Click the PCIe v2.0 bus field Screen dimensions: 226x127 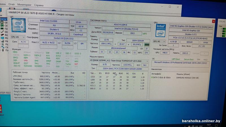(190, 38)
